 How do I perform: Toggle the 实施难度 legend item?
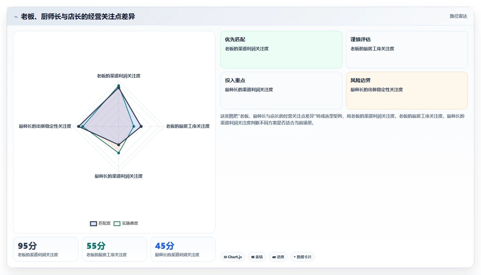(126, 223)
